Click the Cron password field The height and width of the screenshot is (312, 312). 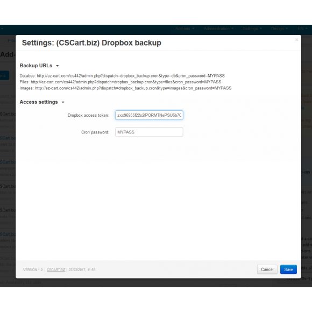point(149,132)
